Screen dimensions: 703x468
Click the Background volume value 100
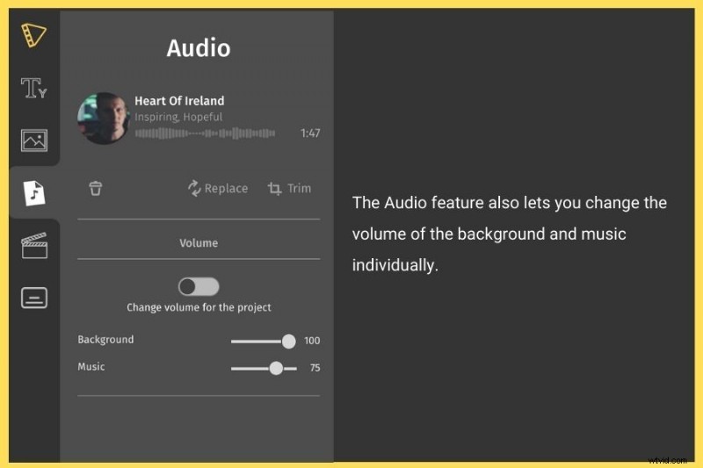[x=312, y=341]
